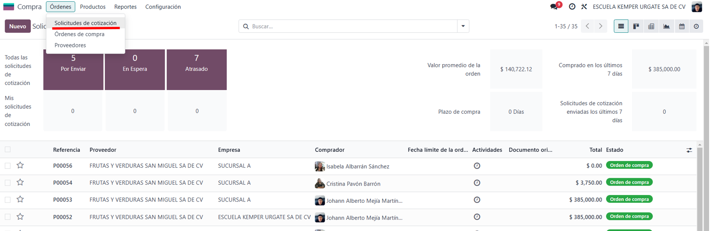Select the checkbox for order P00056
The height and width of the screenshot is (231, 710).
[8, 166]
